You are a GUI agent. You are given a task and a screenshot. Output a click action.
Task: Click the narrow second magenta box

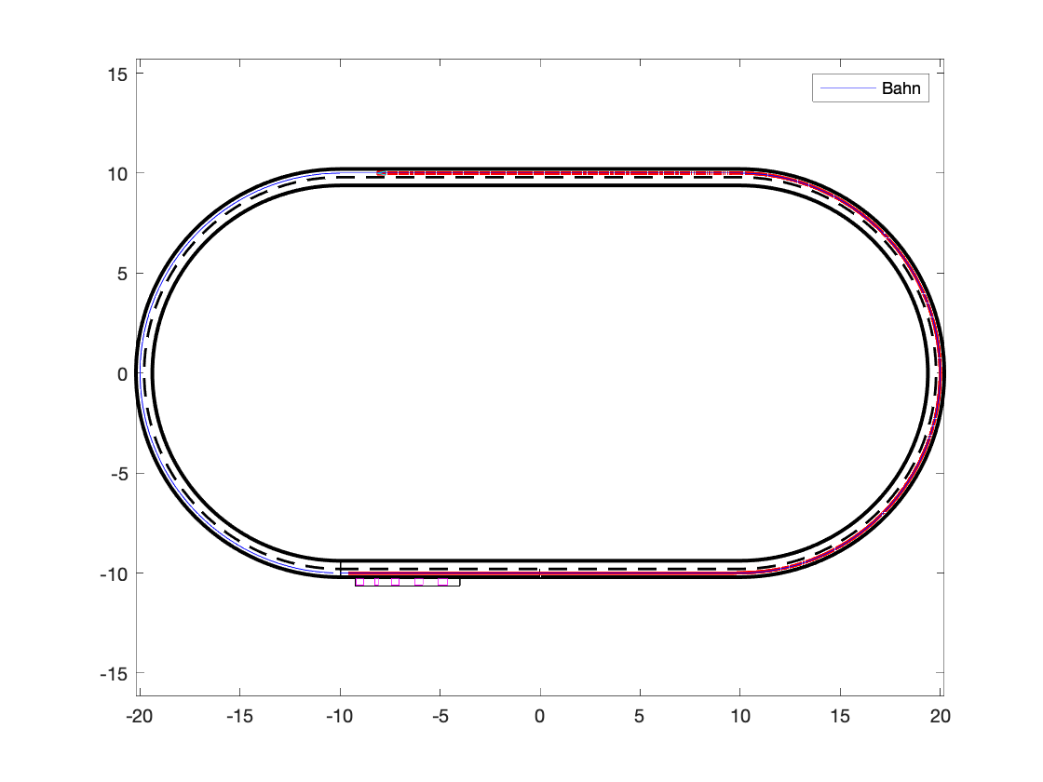pos(376,582)
